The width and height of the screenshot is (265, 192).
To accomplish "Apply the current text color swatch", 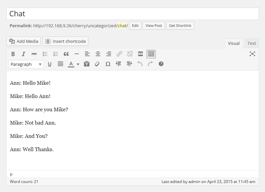I will (x=71, y=64).
